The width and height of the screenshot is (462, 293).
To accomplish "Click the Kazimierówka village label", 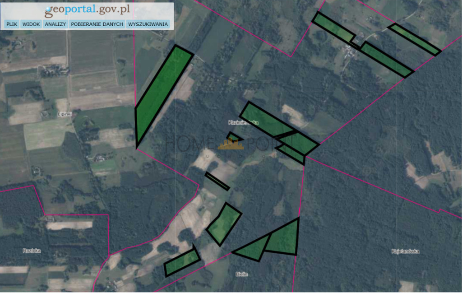I will coord(243,122).
